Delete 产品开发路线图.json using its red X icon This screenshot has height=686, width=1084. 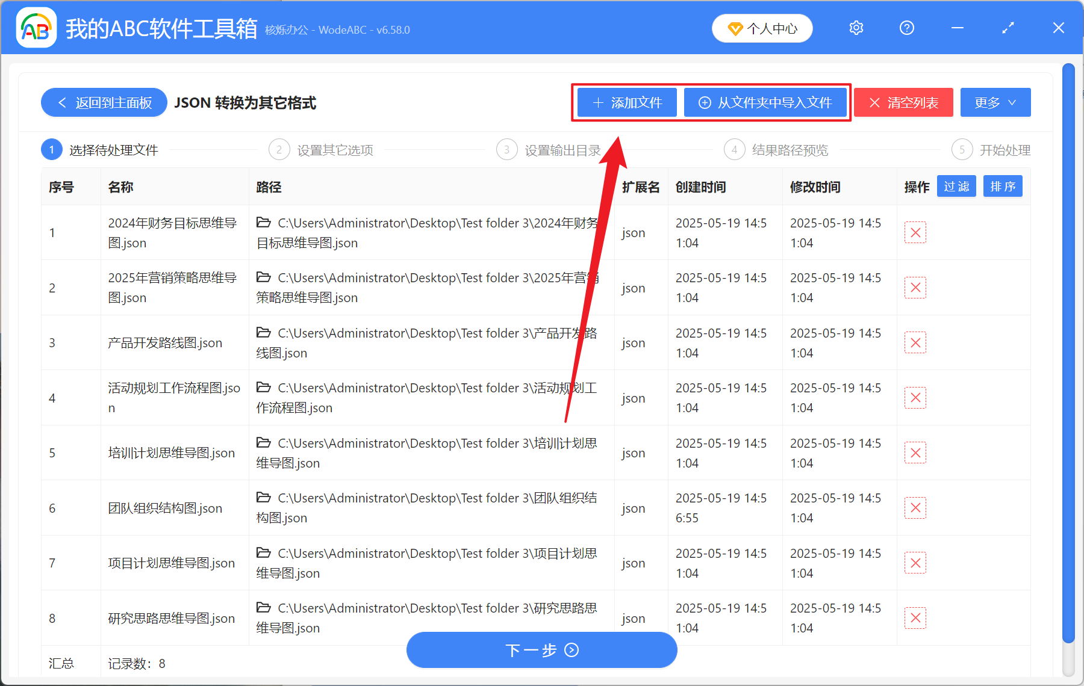tap(915, 342)
